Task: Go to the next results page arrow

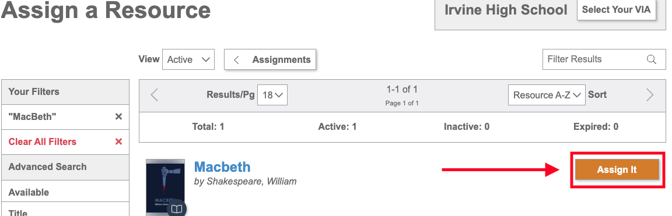Action: pyautogui.click(x=650, y=94)
